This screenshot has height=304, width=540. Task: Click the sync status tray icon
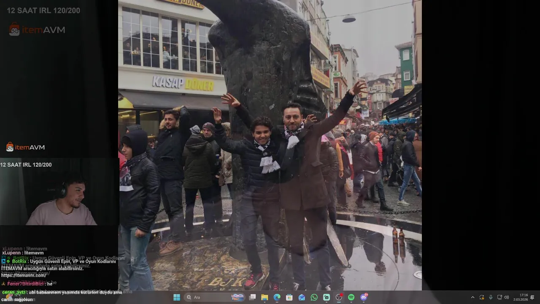tap(481, 297)
